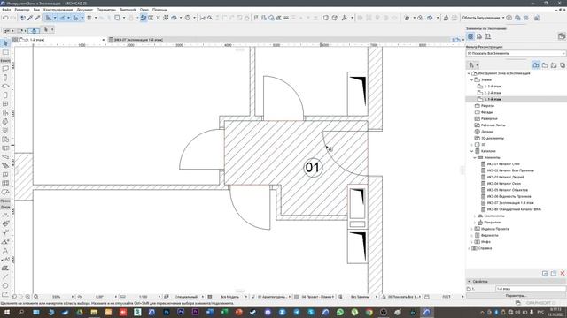The image size is (567, 318).
Task: Select the Marquee tool in the toolbox
Action: [5, 52]
